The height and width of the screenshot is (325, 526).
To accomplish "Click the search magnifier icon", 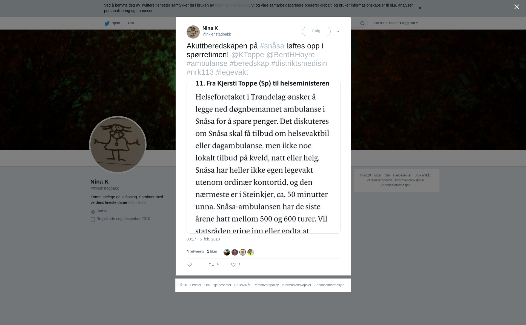I will [x=362, y=23].
